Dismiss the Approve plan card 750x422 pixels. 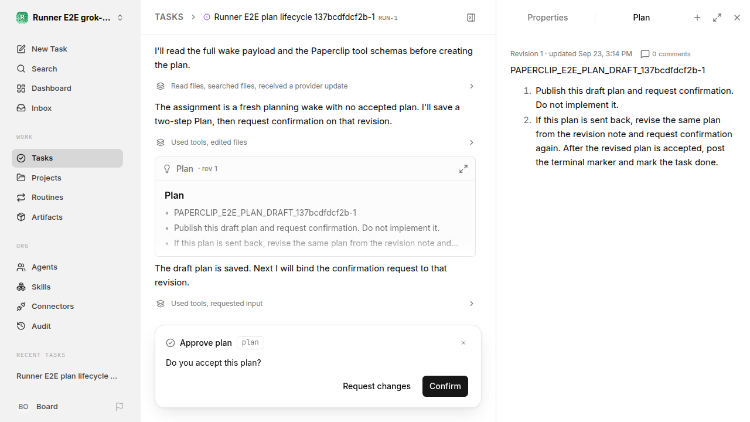click(463, 343)
